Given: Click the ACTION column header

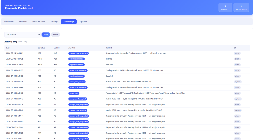Looking at the screenshot, I should coord(72,48).
